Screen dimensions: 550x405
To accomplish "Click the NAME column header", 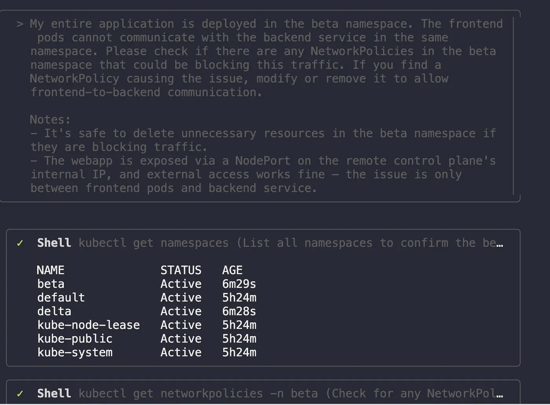I will pos(50,270).
